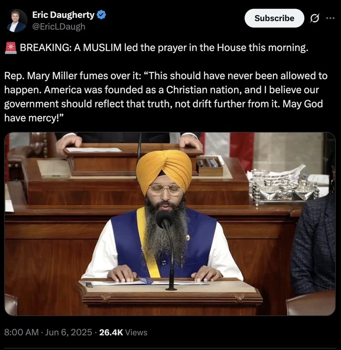Viewport: 341px width, 350px height.
Task: Click the silver inkstand in the photo
Action: point(284,187)
